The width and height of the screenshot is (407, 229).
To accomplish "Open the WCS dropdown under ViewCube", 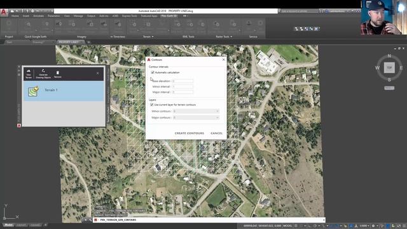I will (x=389, y=88).
